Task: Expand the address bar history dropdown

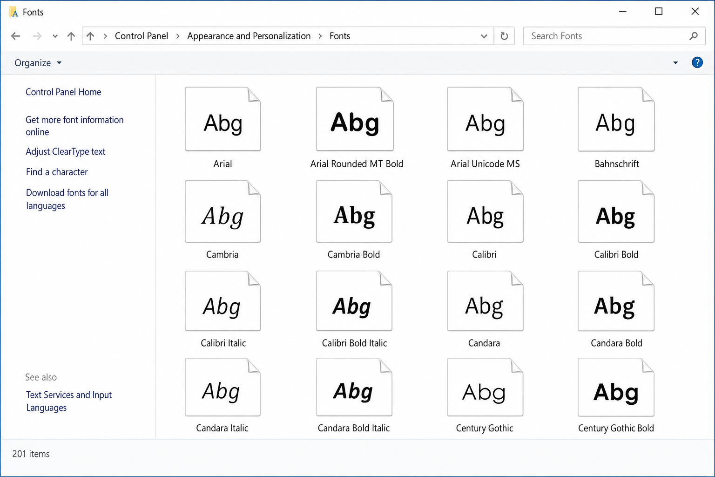Action: (484, 36)
